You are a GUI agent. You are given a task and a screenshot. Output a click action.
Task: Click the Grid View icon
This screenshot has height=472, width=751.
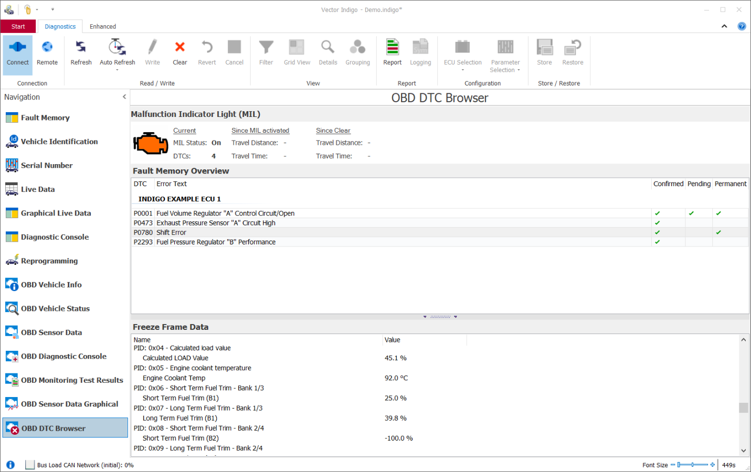click(297, 47)
